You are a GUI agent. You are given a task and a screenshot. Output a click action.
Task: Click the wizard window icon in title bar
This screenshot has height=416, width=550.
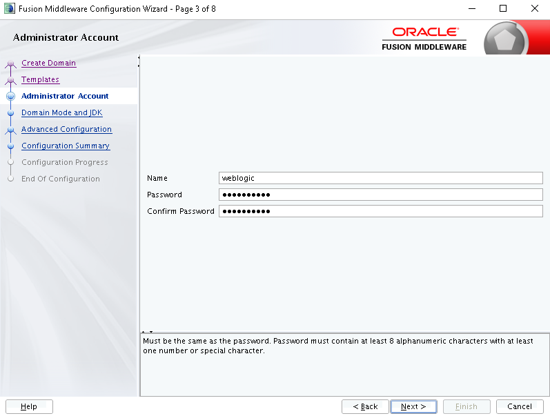point(10,9)
